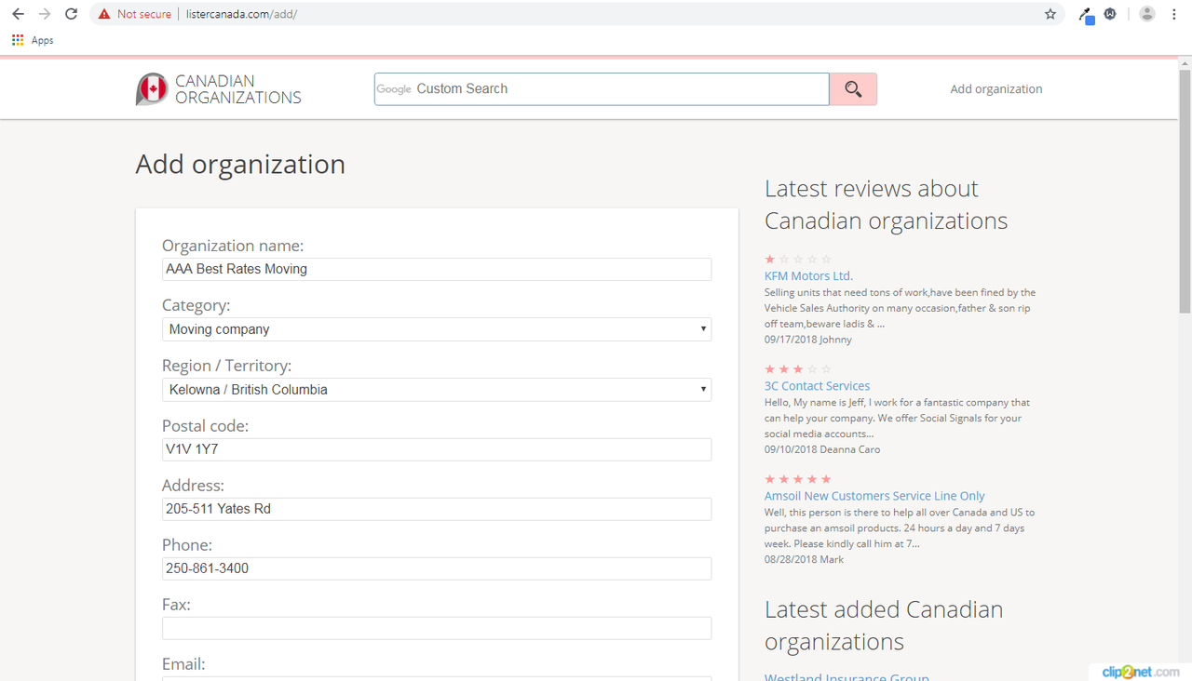
Task: Bookmark this page with the star icon
Action: pyautogui.click(x=1050, y=14)
